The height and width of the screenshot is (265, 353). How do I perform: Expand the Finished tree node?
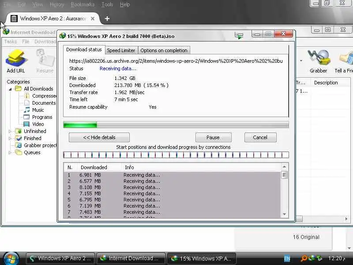click(x=10, y=138)
